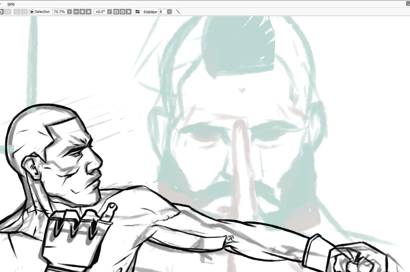This screenshot has width=410, height=272.
Task: Flip the canvas horizontally with the arrows icon
Action: 137,11
